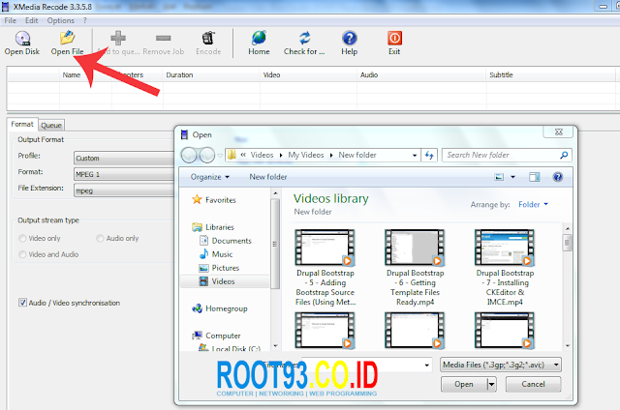
Task: Open Arrange by Folder dropdown
Action: [533, 204]
